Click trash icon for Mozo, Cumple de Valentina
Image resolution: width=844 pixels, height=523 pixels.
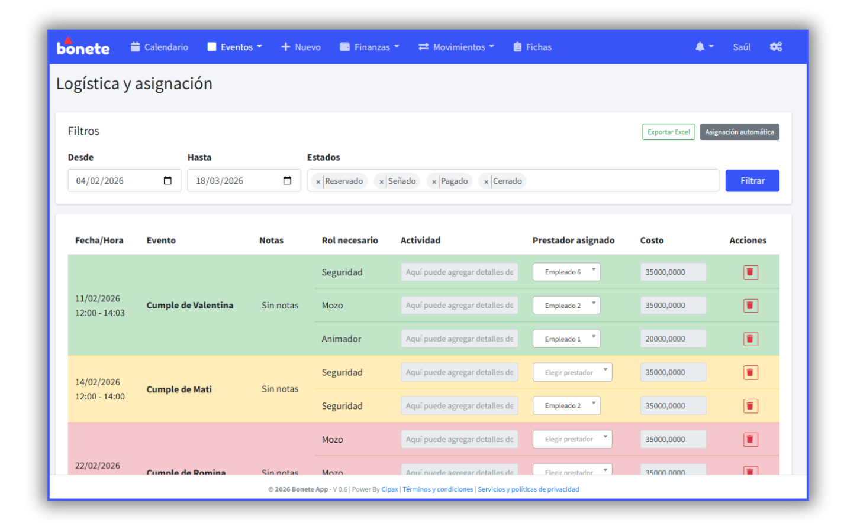coord(750,306)
